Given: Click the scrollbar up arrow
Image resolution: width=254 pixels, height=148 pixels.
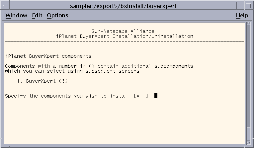Looking at the screenshot, I should click(x=248, y=24).
